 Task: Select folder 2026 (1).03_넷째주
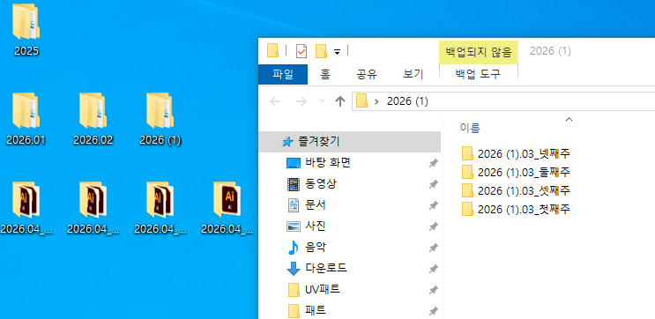pos(517,153)
